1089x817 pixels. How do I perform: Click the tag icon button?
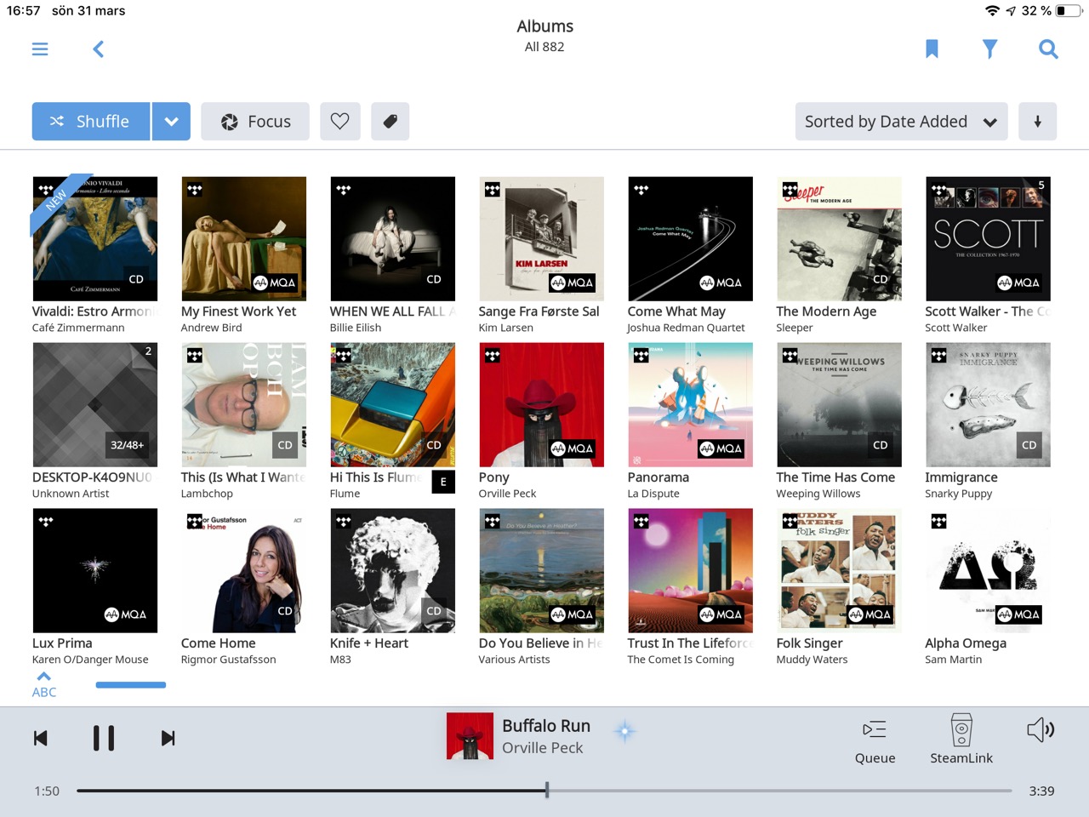(x=391, y=122)
